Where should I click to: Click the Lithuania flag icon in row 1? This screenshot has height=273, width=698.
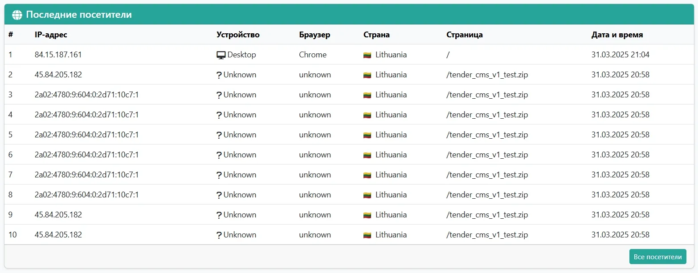[x=367, y=54]
